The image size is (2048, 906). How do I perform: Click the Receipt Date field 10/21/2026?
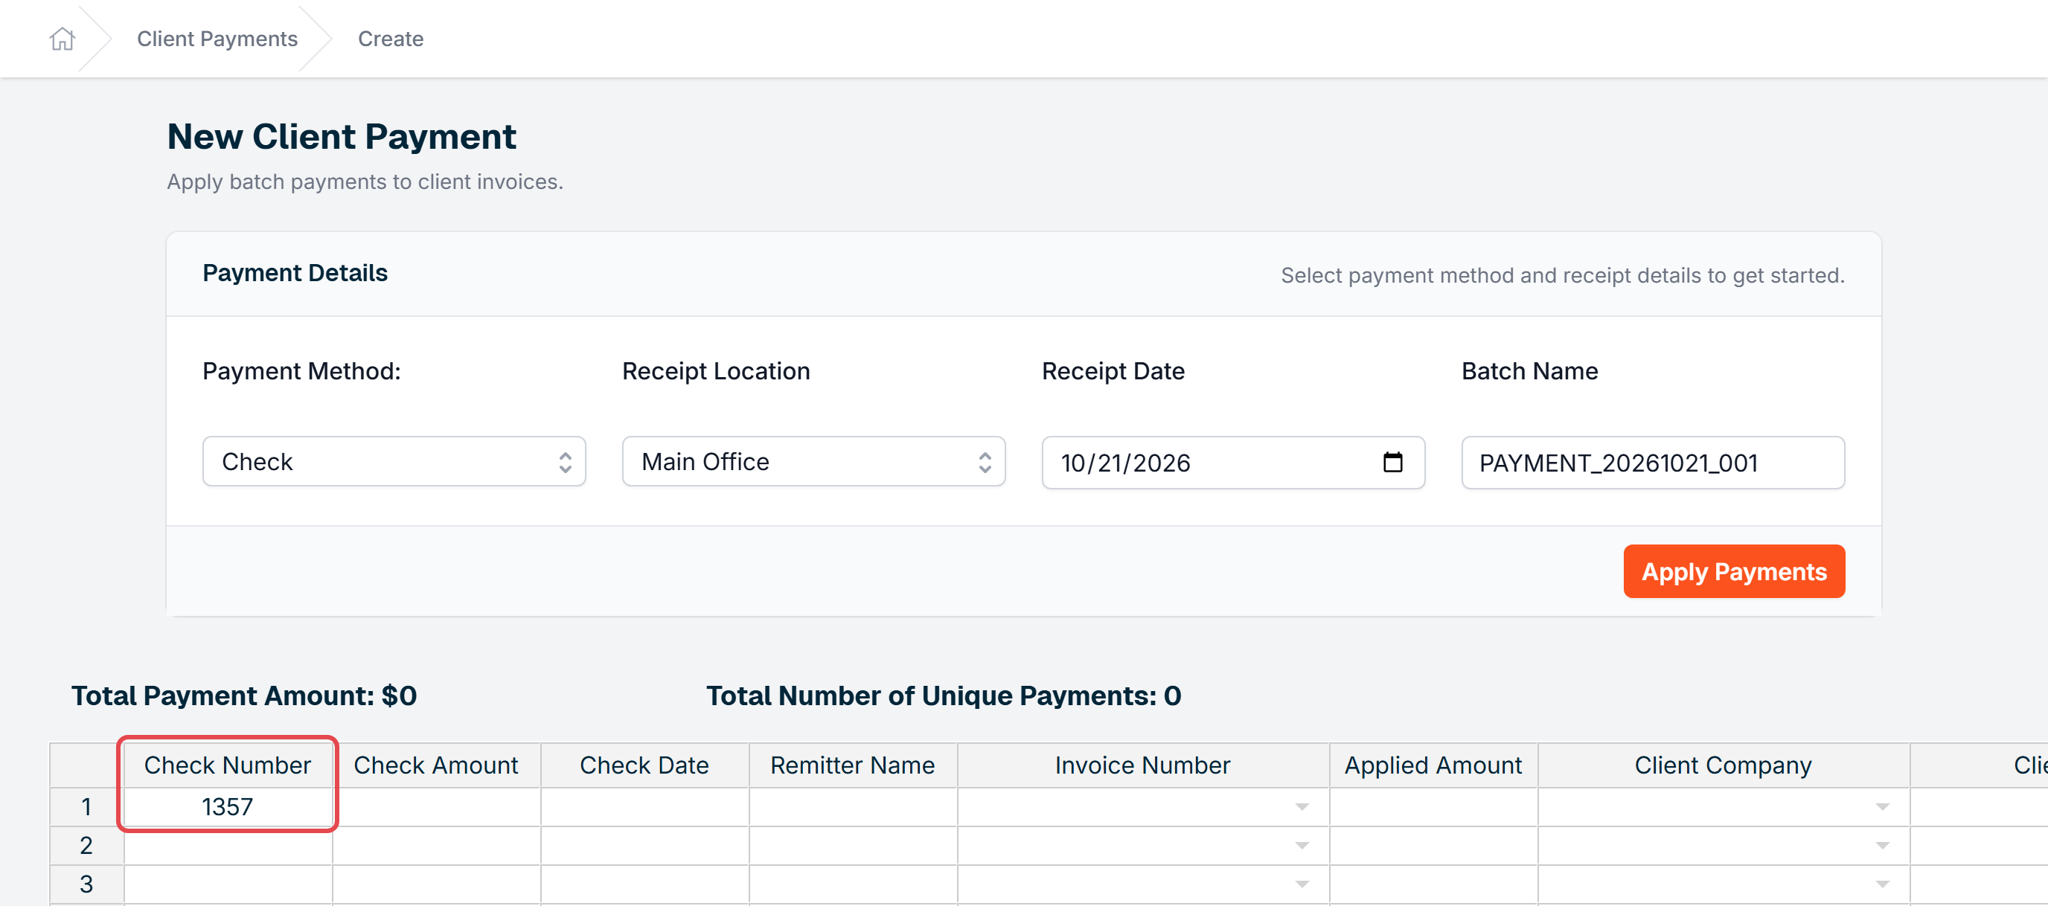point(1233,463)
